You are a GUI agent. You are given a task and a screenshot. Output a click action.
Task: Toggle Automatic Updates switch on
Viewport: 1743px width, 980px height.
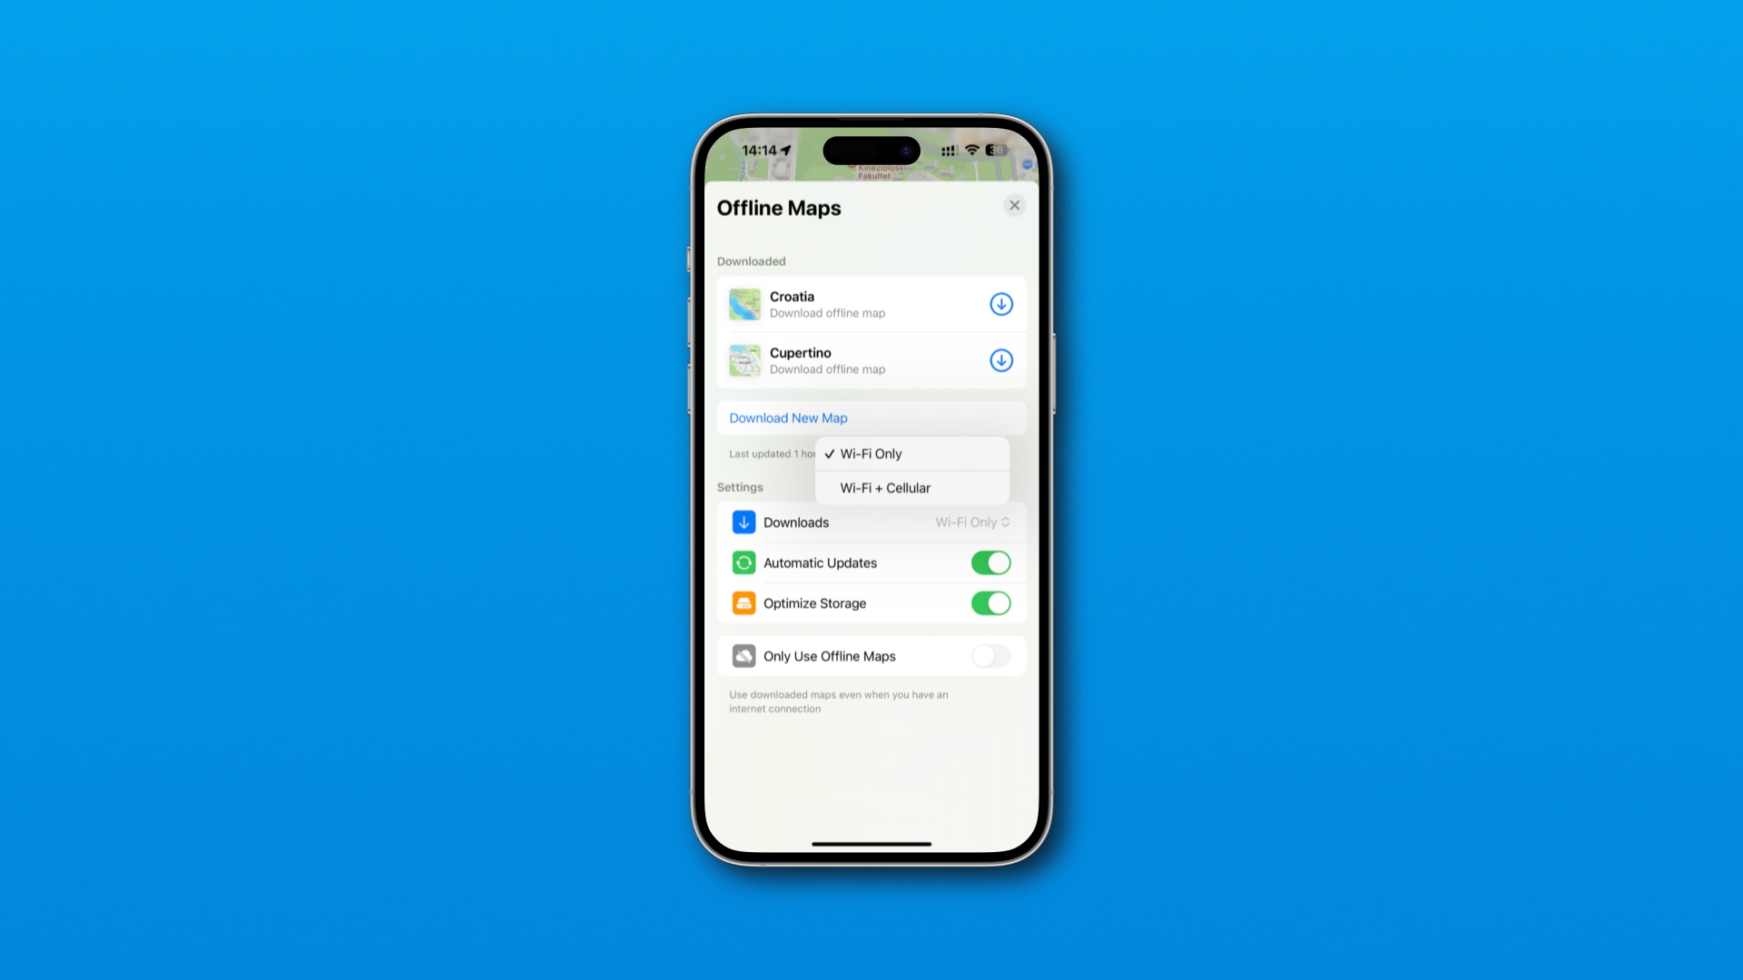tap(991, 563)
